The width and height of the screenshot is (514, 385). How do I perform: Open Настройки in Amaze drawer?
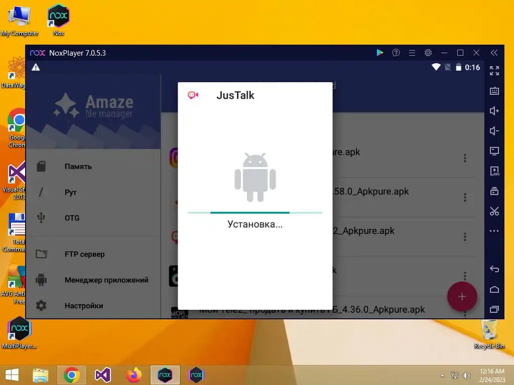(x=93, y=305)
